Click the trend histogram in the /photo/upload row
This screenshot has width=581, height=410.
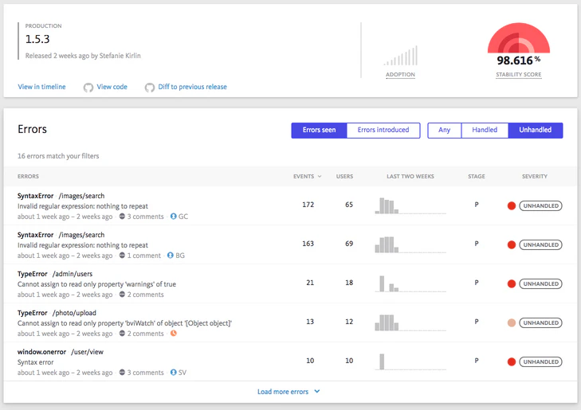410,322
